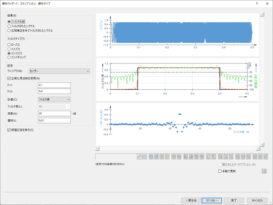Click the comment bubble annotation icon
The image size is (273, 205).
click(208, 157)
